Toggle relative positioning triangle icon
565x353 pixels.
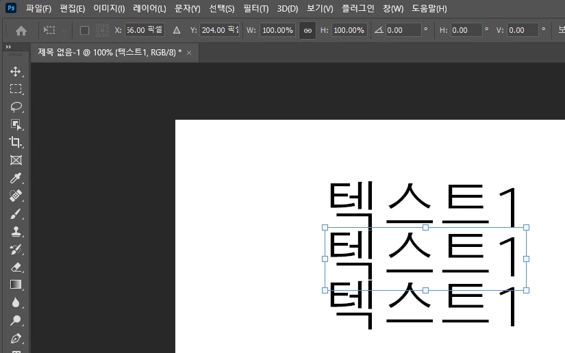click(177, 31)
